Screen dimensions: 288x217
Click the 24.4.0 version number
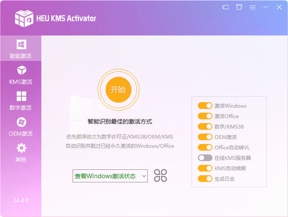(x=21, y=200)
